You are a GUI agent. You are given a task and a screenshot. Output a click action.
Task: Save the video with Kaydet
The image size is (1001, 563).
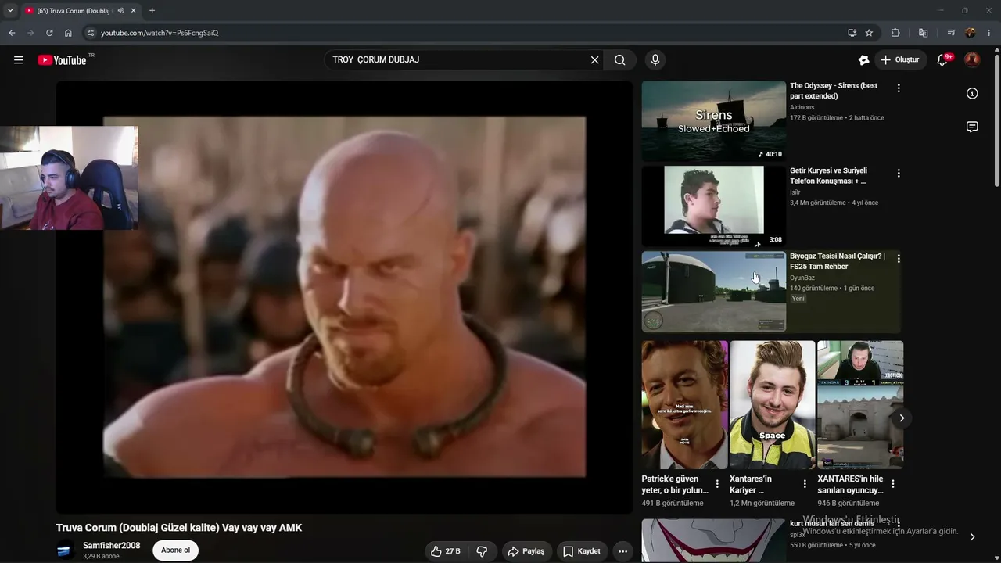582,551
